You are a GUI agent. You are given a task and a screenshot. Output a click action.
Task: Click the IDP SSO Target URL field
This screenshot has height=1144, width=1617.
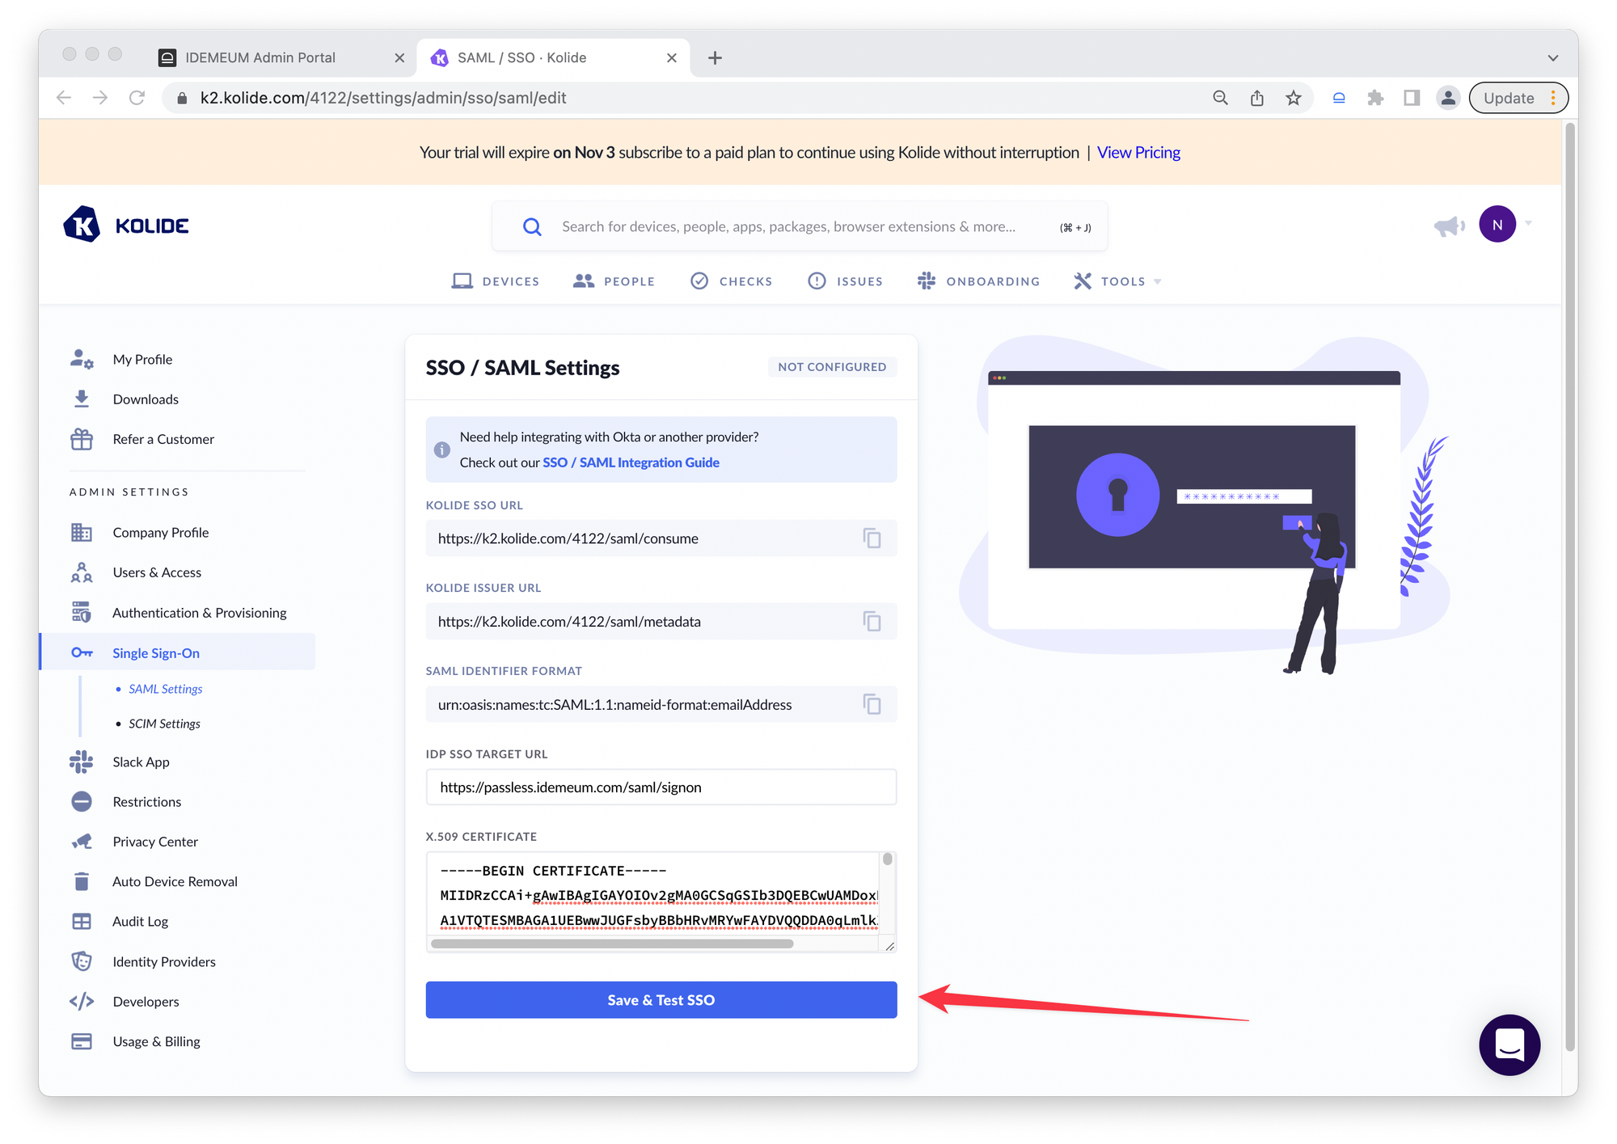click(x=661, y=787)
